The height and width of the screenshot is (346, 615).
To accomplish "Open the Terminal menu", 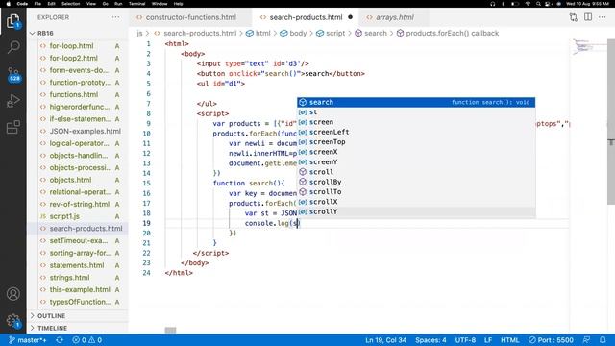I will click(x=136, y=4).
